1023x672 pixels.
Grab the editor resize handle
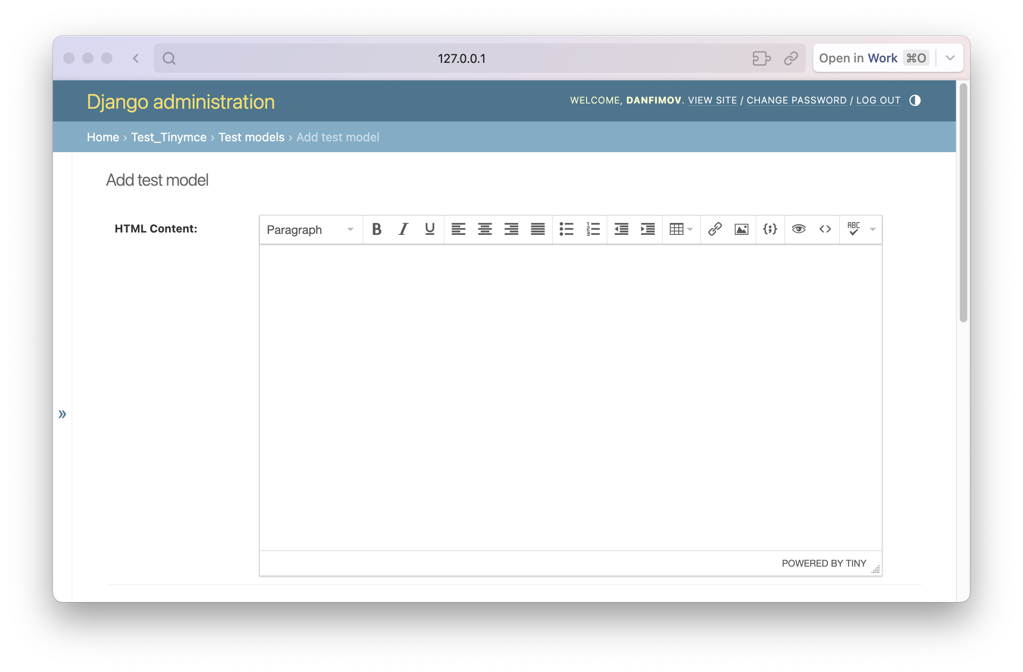click(876, 569)
